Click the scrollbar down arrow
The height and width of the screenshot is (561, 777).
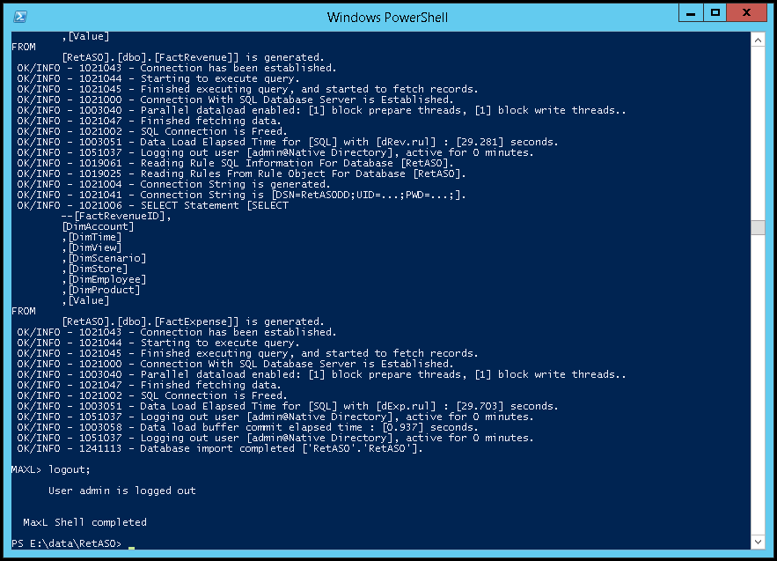point(758,542)
